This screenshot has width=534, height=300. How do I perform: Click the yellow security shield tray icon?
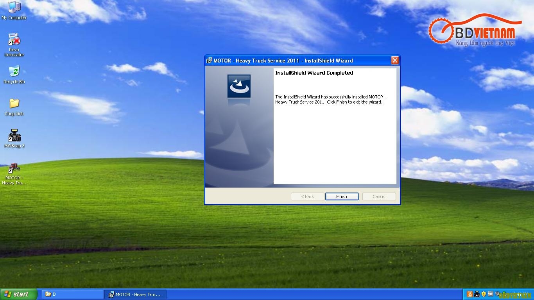tap(484, 294)
